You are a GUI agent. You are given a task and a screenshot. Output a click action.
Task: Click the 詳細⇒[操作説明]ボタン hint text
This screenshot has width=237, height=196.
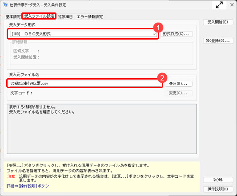[28, 186]
